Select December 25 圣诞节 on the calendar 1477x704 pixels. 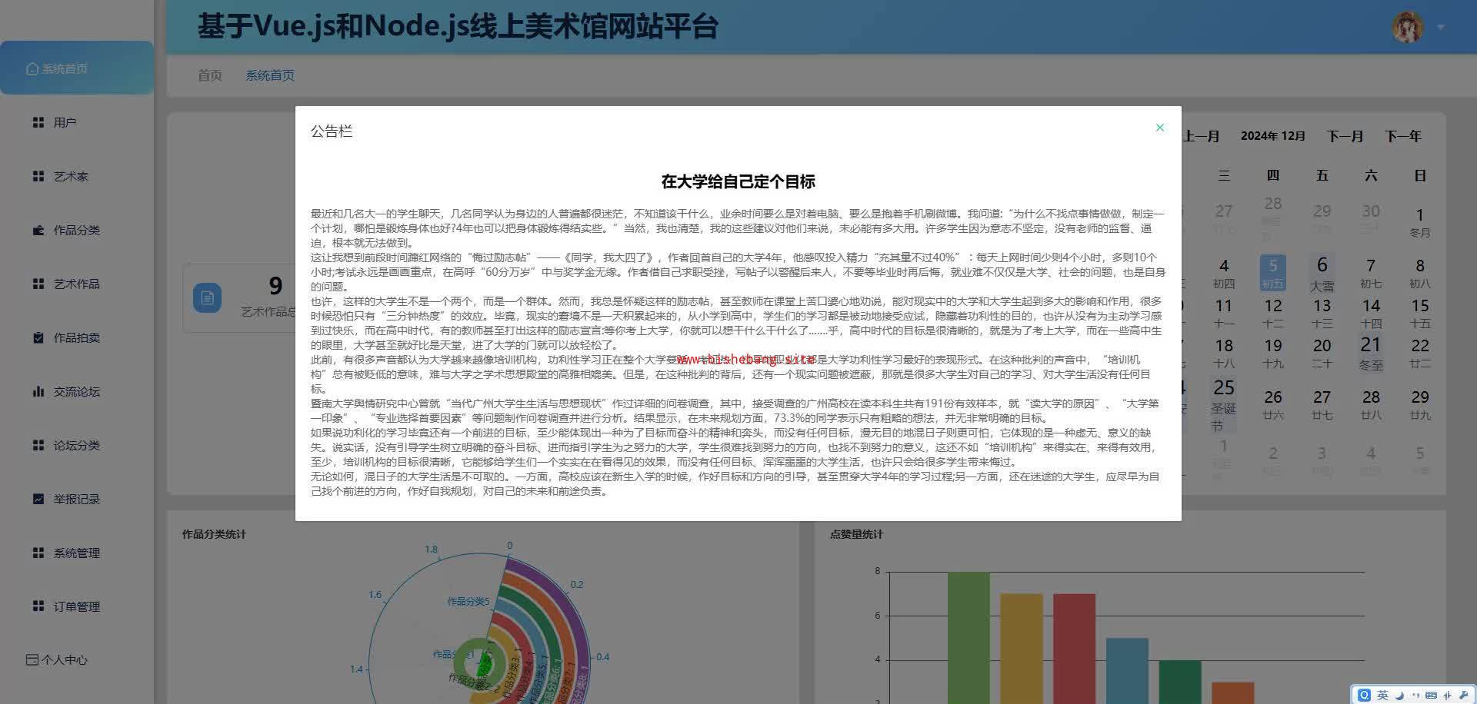[x=1223, y=405]
